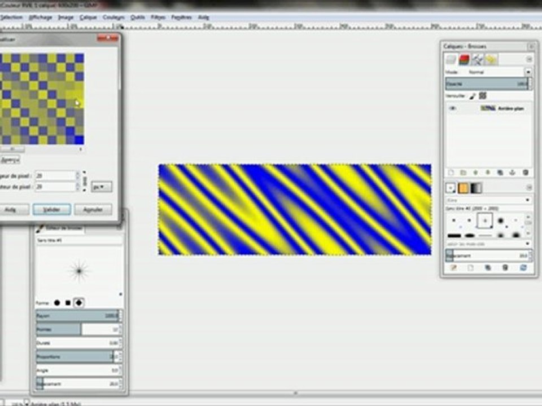Close the pixelize dialog
Viewport: 542px width, 406px height.
click(x=108, y=38)
